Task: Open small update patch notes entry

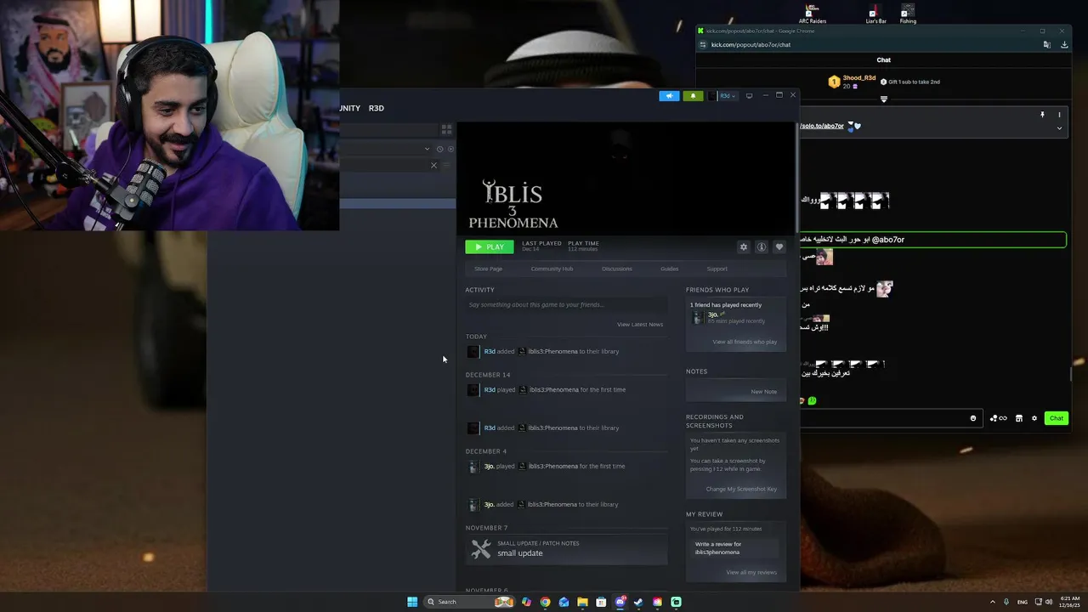Action: (x=566, y=549)
